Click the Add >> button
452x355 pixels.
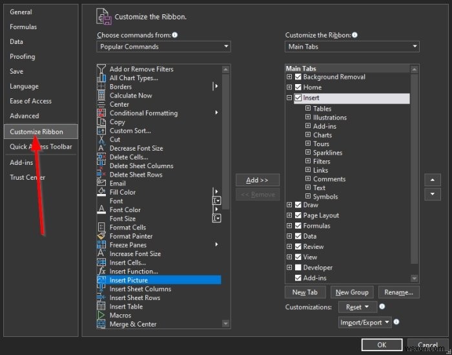tap(258, 180)
